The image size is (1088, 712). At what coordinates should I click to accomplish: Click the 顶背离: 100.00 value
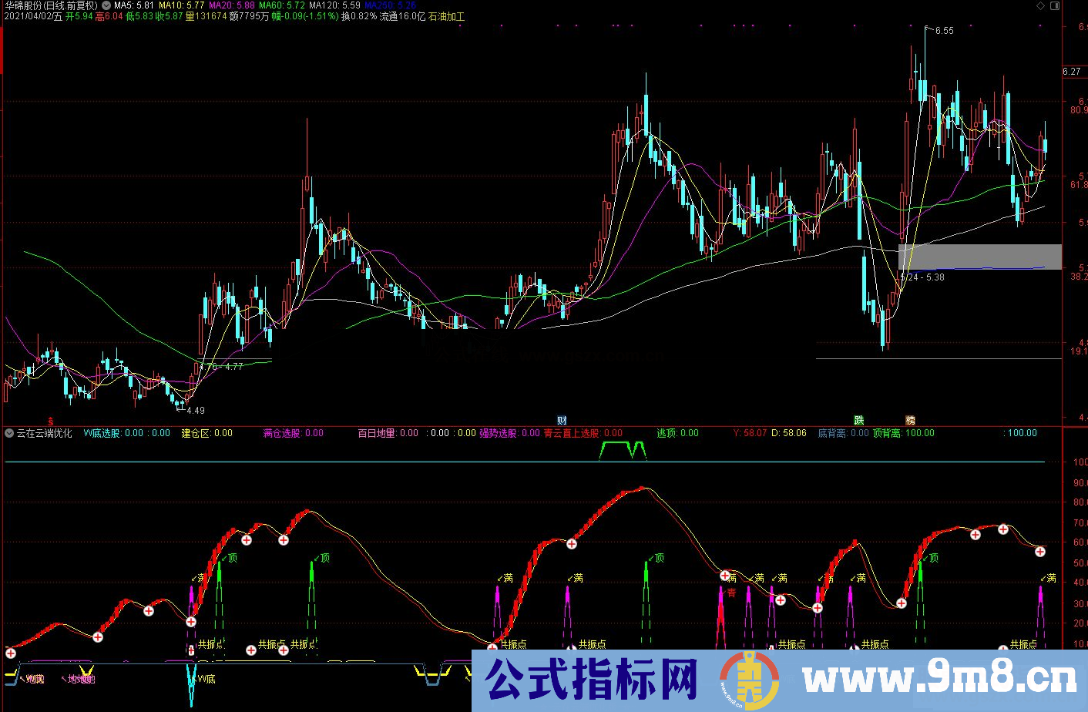tap(903, 433)
